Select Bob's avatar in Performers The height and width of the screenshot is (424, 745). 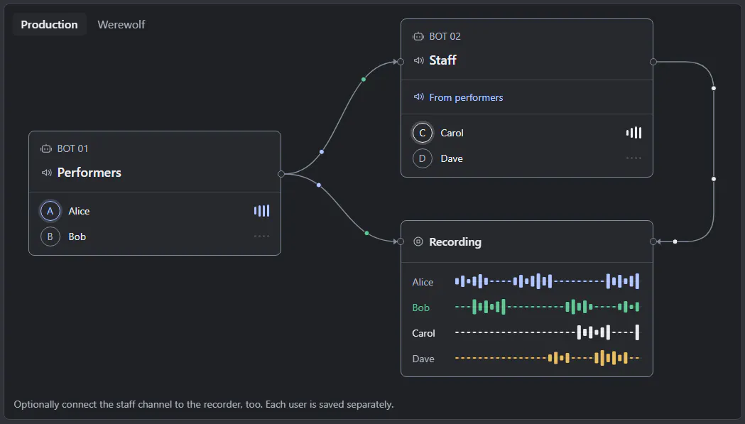[x=50, y=237]
